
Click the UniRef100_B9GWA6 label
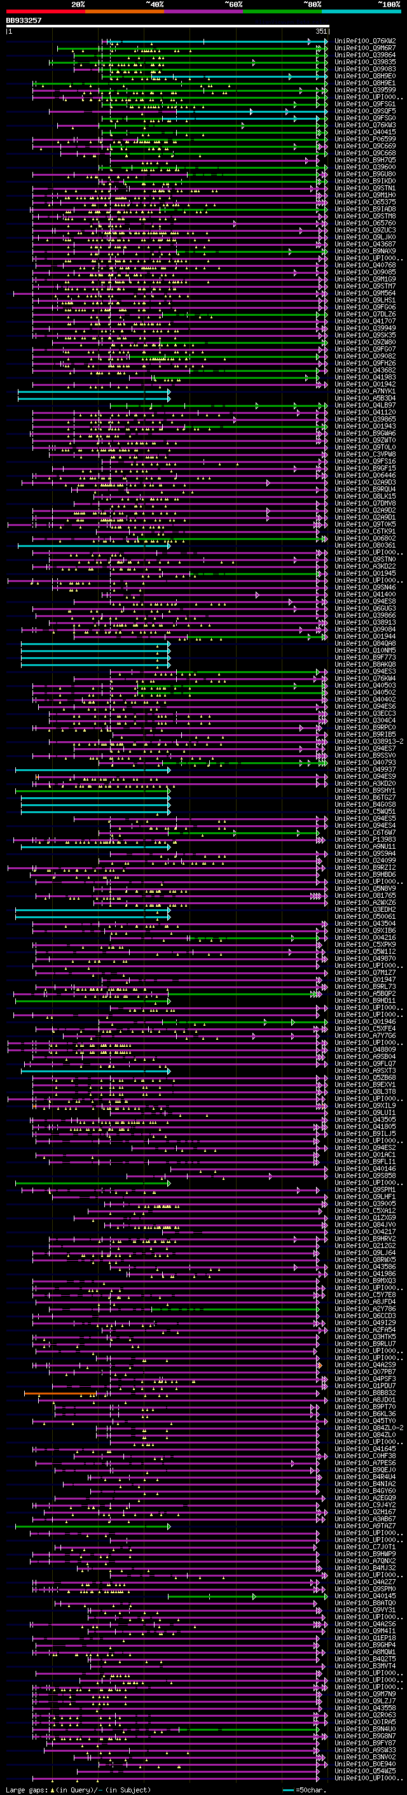point(365,434)
